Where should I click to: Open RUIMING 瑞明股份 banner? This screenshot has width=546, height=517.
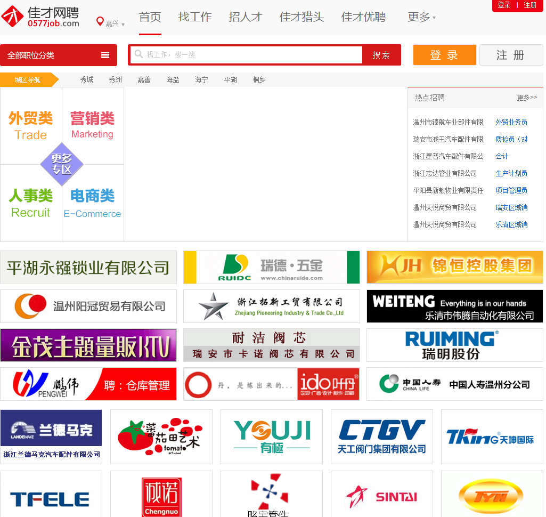coord(455,345)
